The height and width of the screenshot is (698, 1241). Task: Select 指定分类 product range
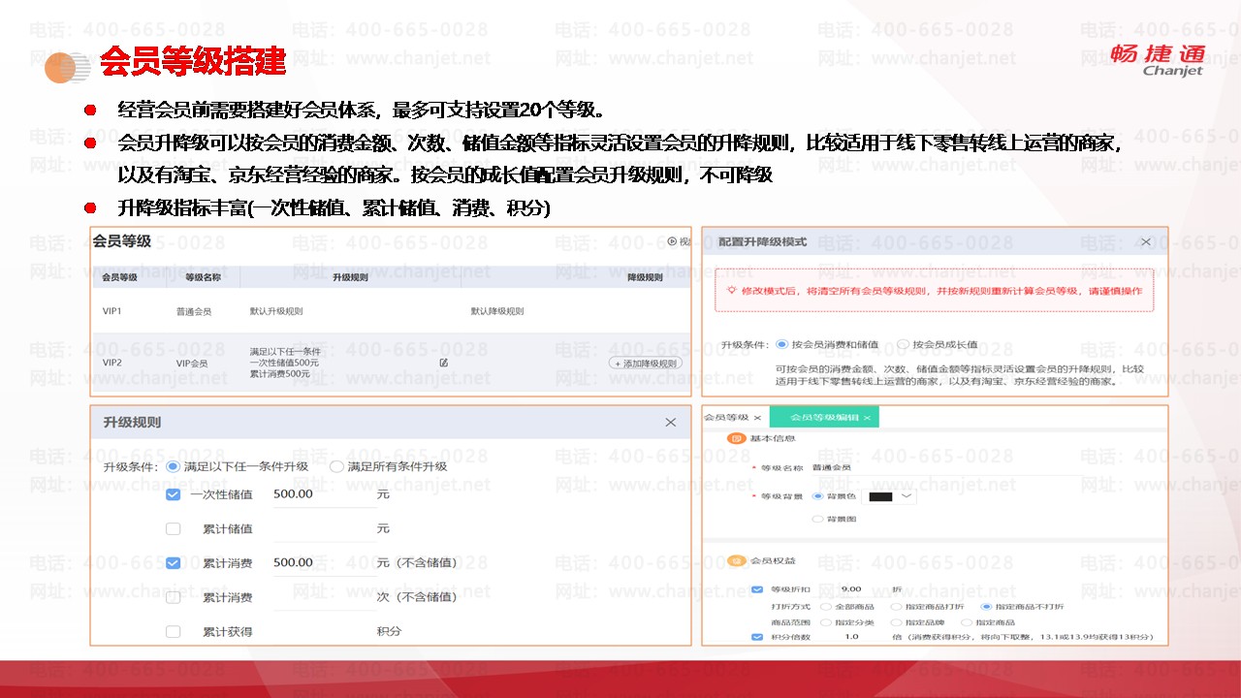(825, 622)
